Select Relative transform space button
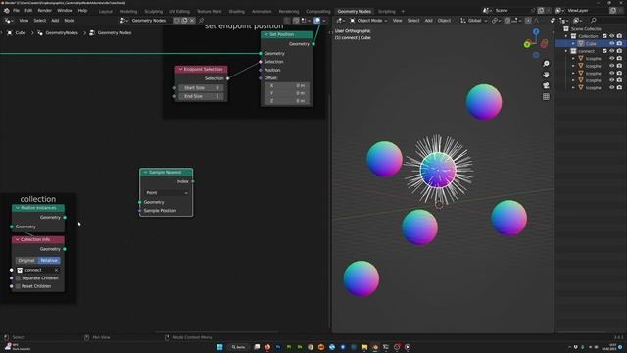Viewport: 627px width, 353px height. 49,261
